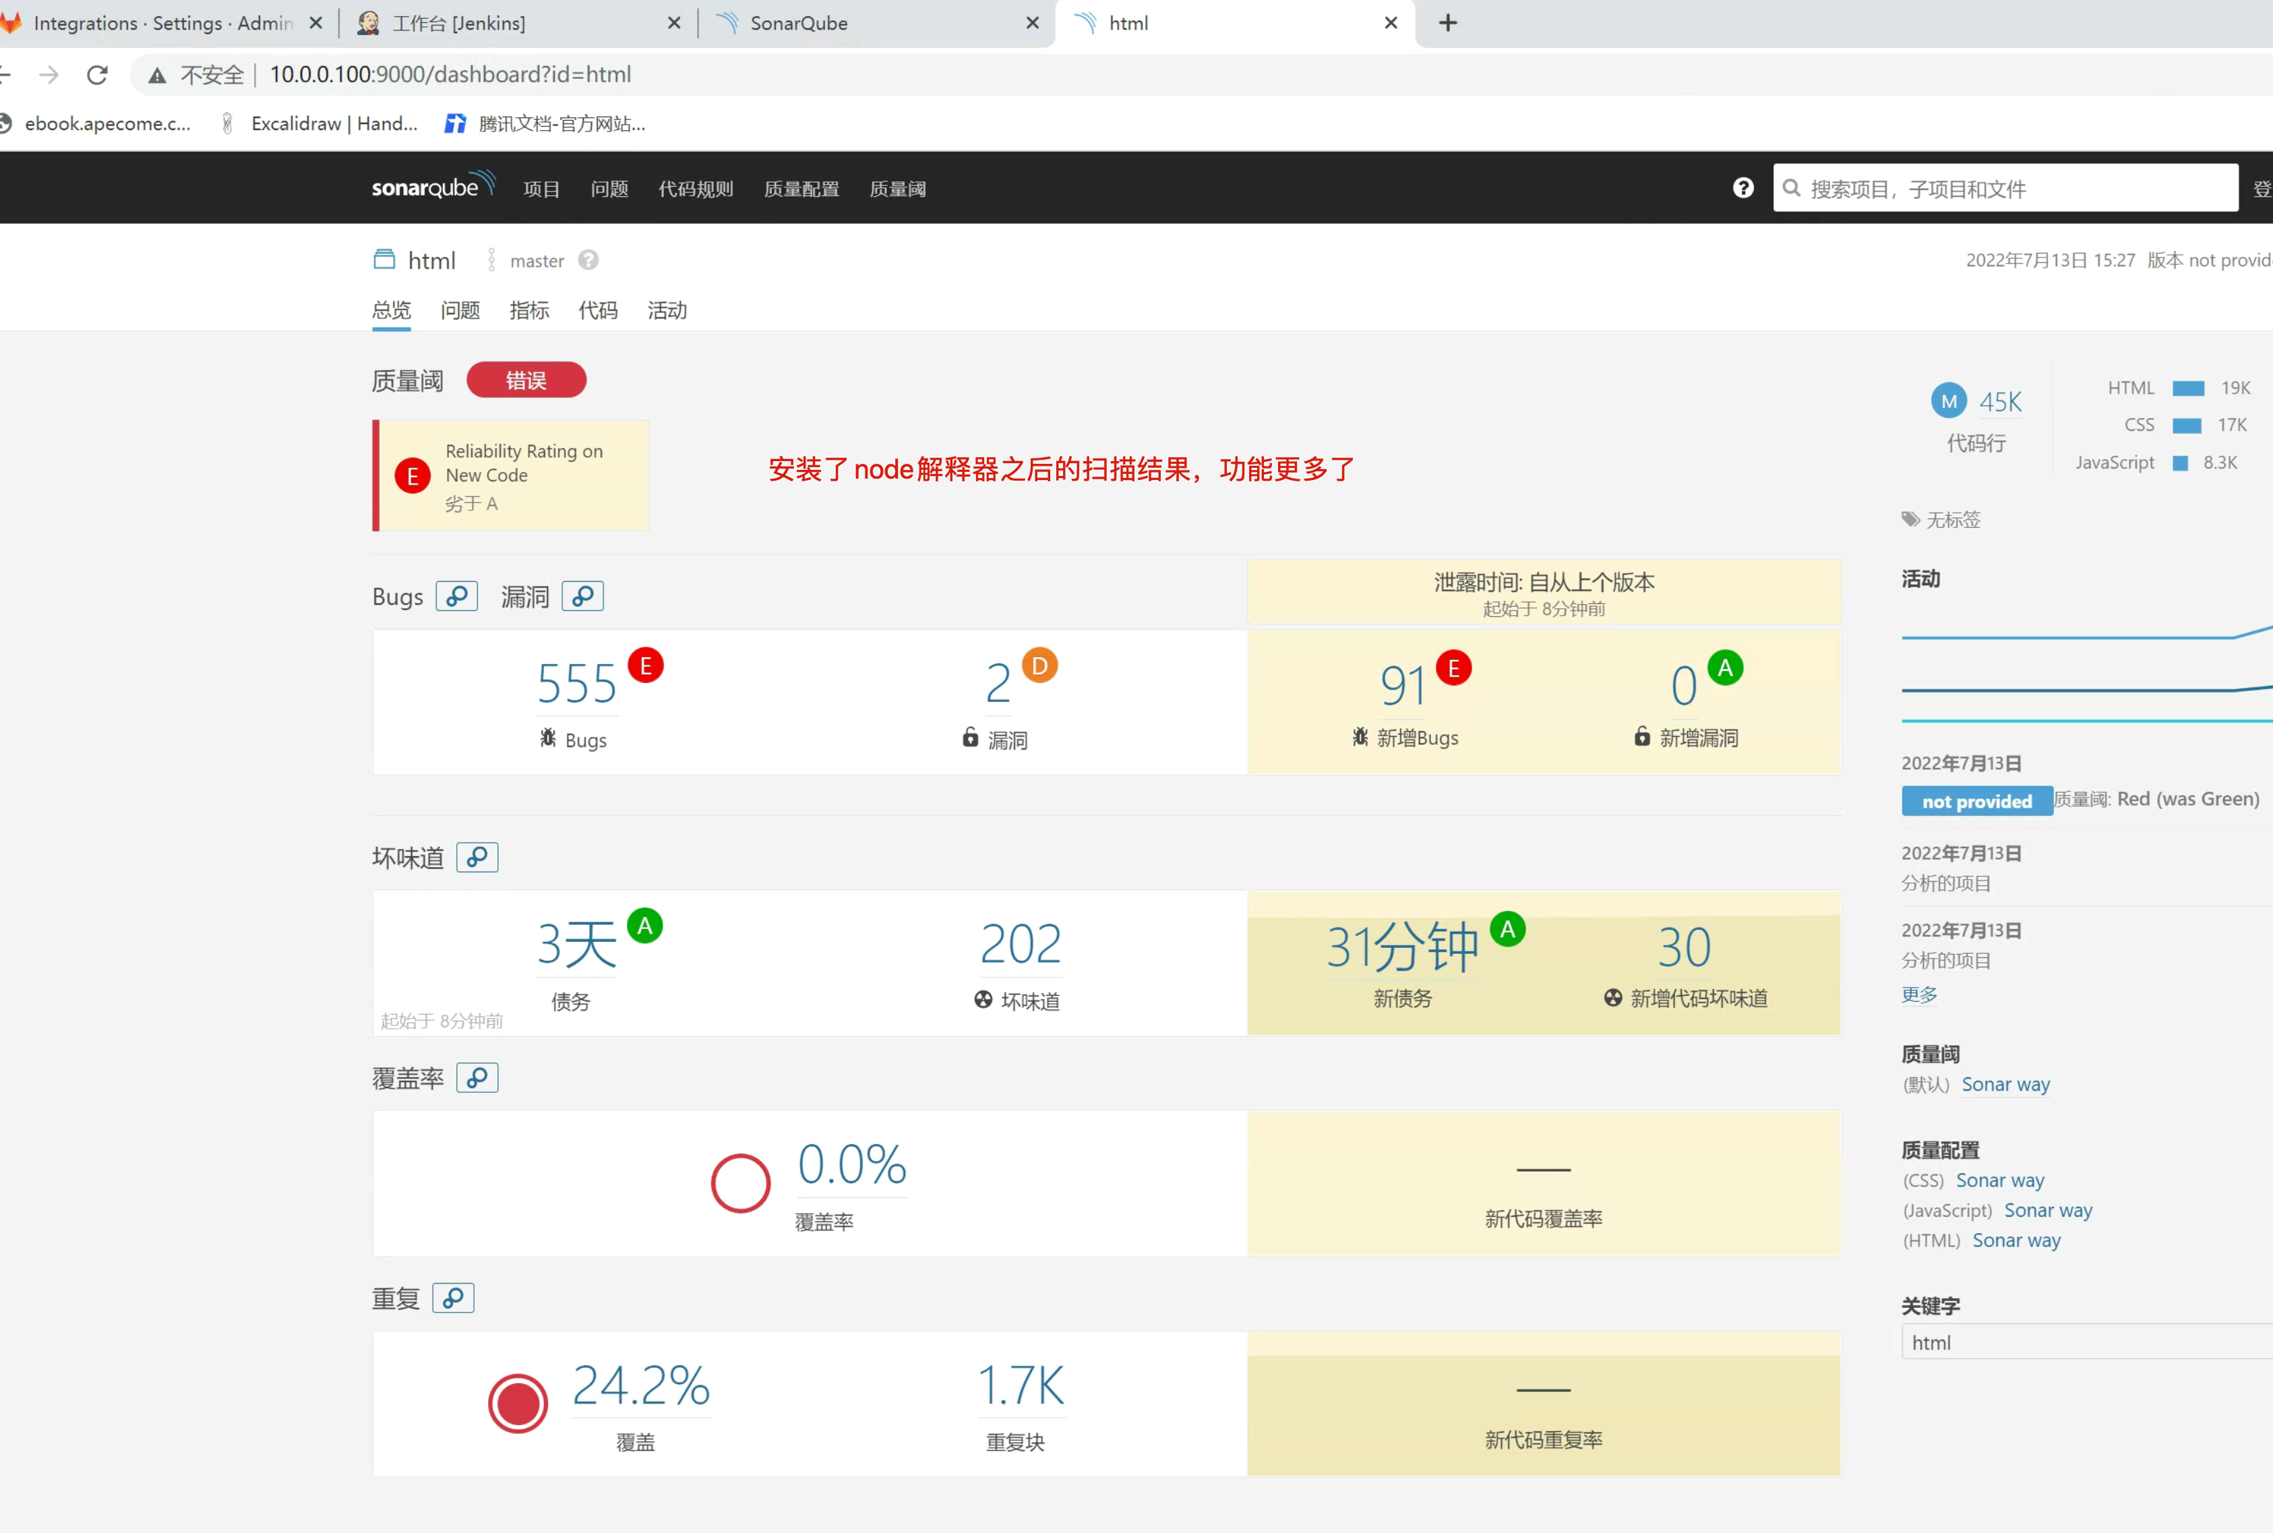Open JavaScript Sonar way quality profile
The height and width of the screenshot is (1533, 2273).
click(x=2047, y=1210)
